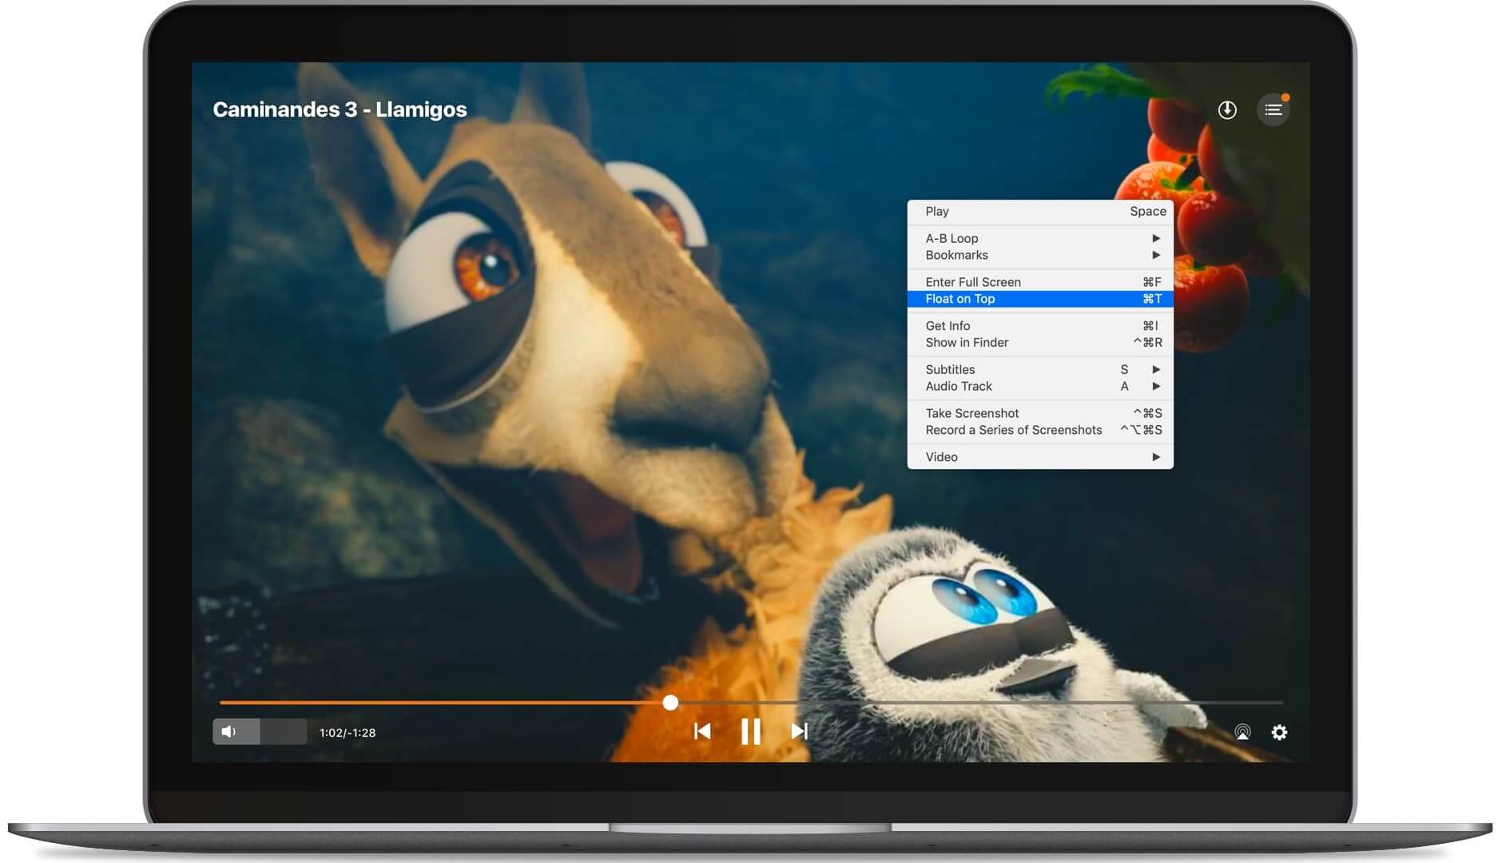This screenshot has width=1502, height=863.
Task: Open the playlist list icon
Action: coord(1273,110)
